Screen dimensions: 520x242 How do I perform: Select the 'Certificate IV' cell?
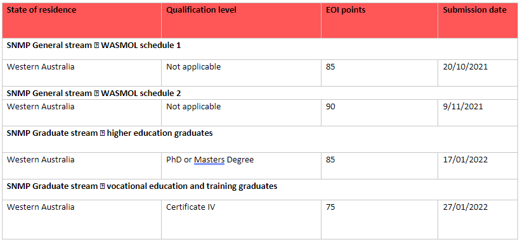pos(241,219)
